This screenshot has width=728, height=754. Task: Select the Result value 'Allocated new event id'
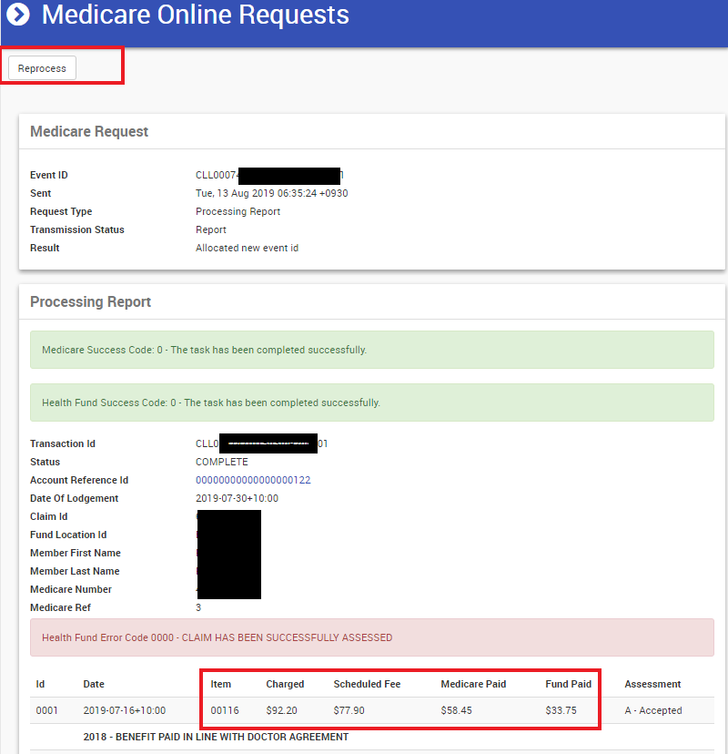[247, 248]
